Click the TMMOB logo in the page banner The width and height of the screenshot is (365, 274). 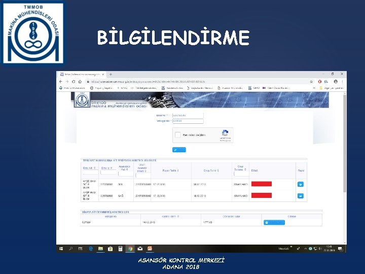click(82, 100)
